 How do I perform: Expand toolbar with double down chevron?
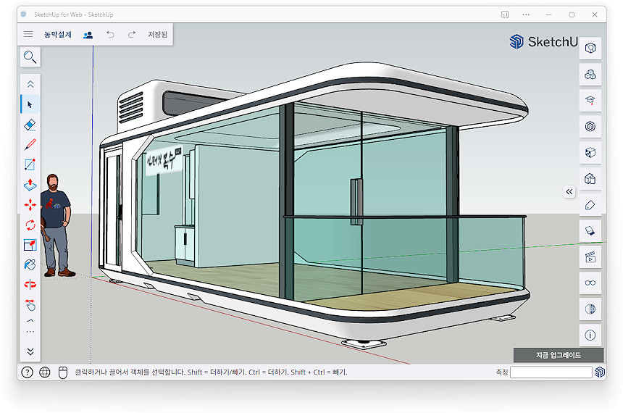point(30,351)
